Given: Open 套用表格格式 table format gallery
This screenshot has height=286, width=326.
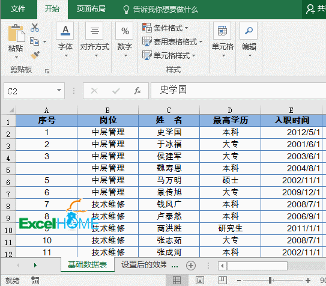Looking at the screenshot, I should pyautogui.click(x=172, y=42).
